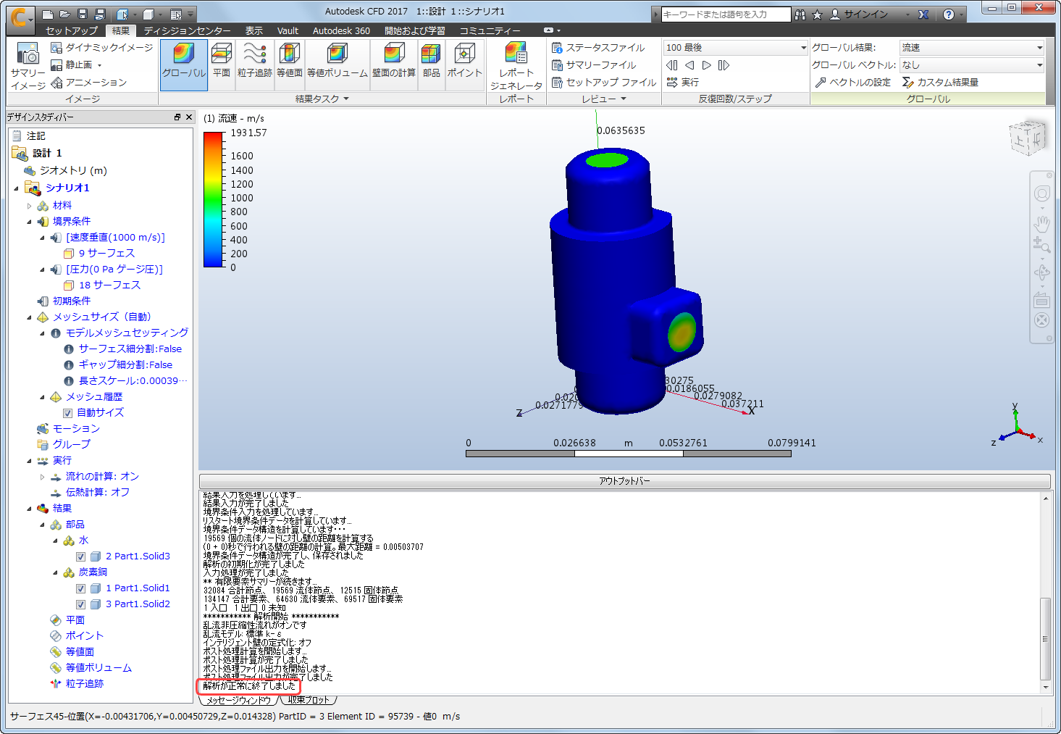Toggle checkbox for 3 Part1.Solid2
1061x734 pixels.
pos(81,604)
